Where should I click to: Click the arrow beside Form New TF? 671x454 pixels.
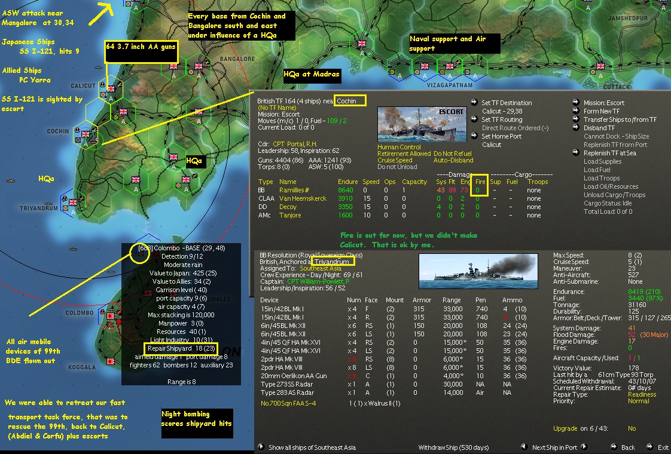576,111
